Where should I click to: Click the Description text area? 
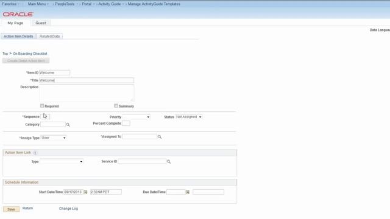coord(87,93)
